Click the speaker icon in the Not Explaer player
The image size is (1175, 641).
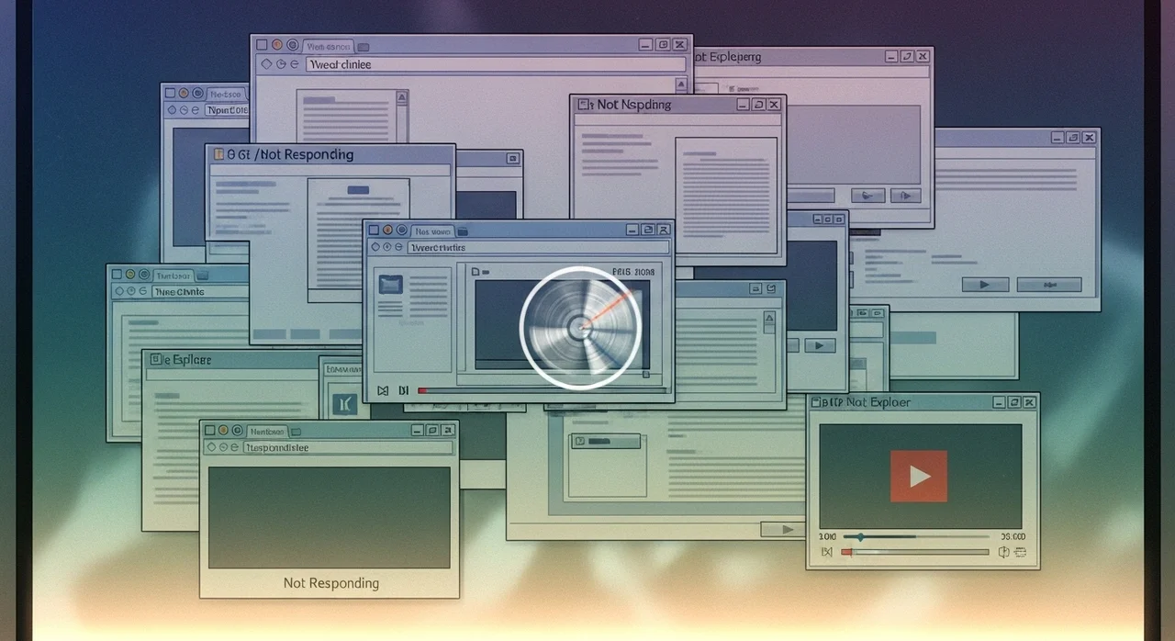click(x=1003, y=552)
